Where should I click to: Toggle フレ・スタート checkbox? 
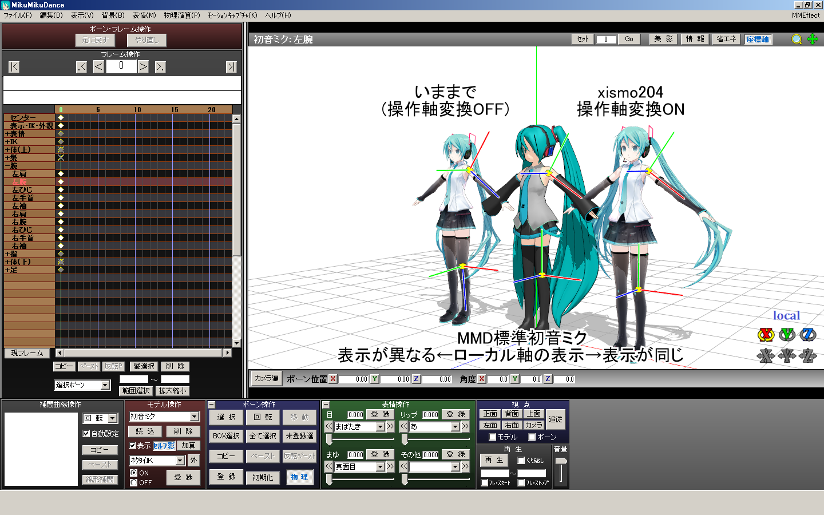tap(485, 483)
